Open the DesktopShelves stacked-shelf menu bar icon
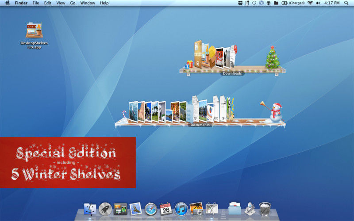Image resolution: width=354 pixels, height=221 pixels. [240, 3]
